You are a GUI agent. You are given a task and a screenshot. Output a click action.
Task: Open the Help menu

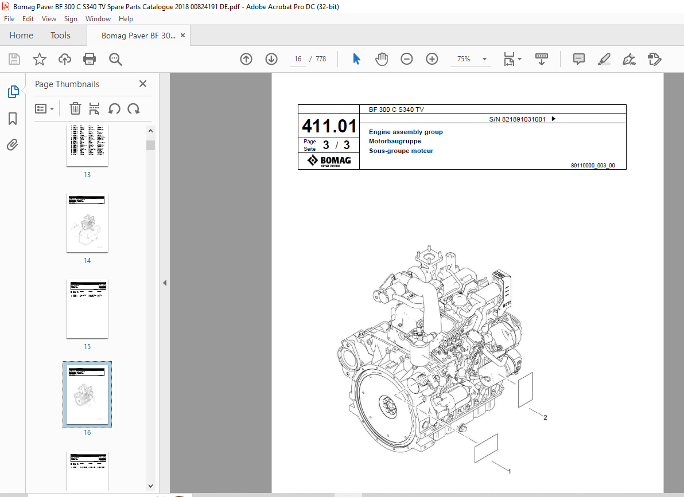tap(126, 19)
